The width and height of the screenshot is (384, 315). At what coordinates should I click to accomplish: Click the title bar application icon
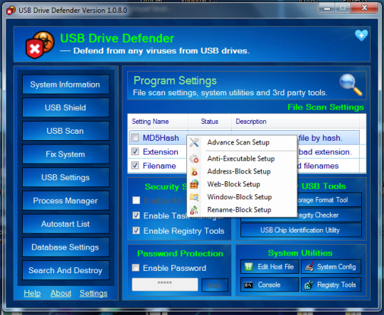pyautogui.click(x=11, y=11)
